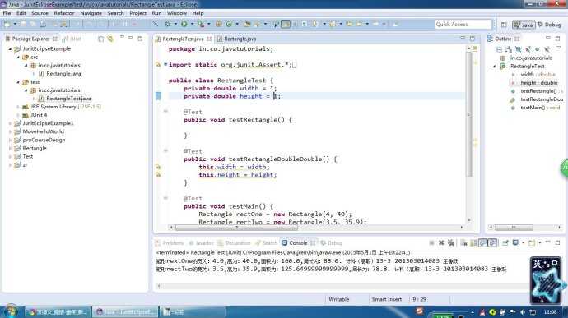The height and width of the screenshot is (318, 568).
Task: Switch to the Debug perspective
Action: click(550, 25)
